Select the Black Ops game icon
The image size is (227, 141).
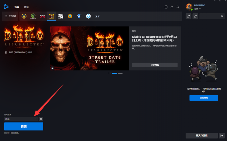42,16
